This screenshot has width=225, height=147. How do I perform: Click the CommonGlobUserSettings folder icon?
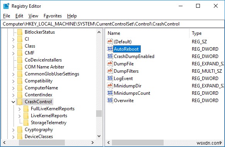pyautogui.click(x=20, y=74)
